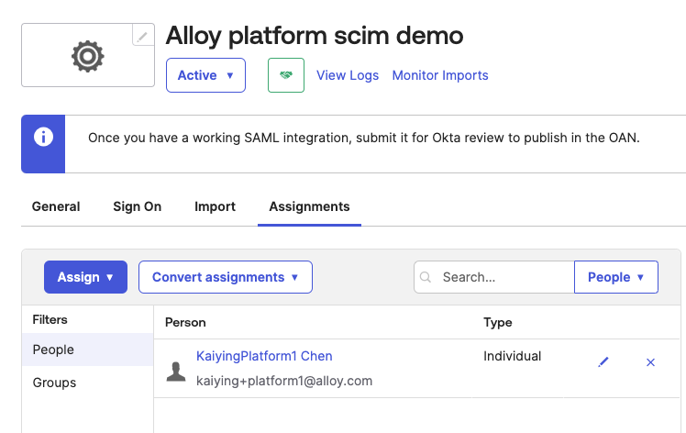This screenshot has height=433, width=686.
Task: Select the People filter
Action: pyautogui.click(x=87, y=350)
